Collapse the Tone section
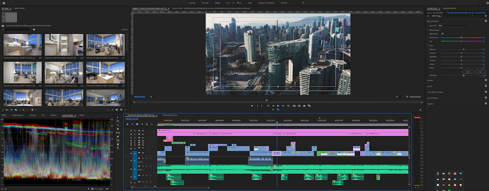This screenshot has width=489, height=191. pyautogui.click(x=428, y=45)
